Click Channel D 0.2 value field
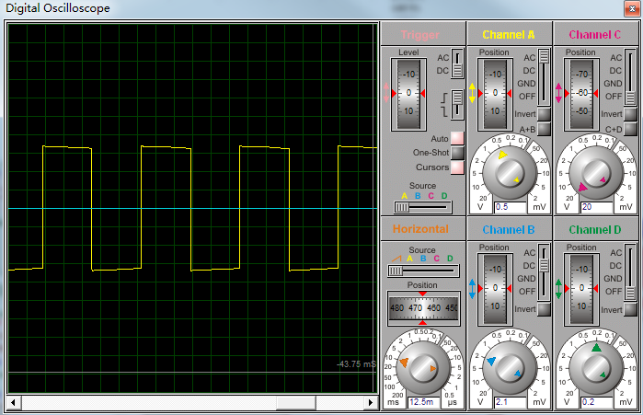Image resolution: width=643 pixels, height=415 pixels. coord(597,402)
